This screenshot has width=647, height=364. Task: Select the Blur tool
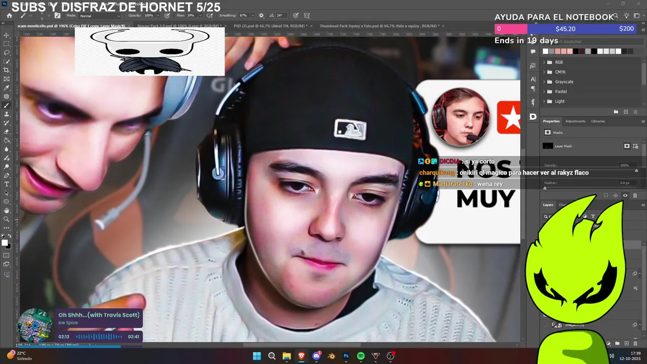pyautogui.click(x=7, y=149)
